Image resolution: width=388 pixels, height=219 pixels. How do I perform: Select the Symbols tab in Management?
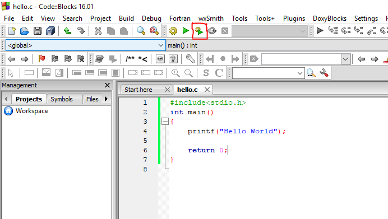click(x=62, y=99)
